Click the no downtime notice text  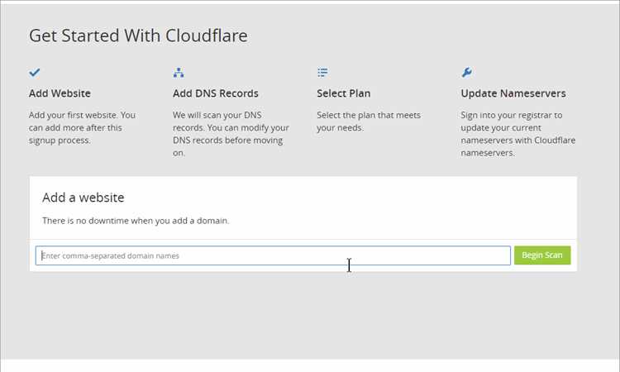[x=136, y=221]
